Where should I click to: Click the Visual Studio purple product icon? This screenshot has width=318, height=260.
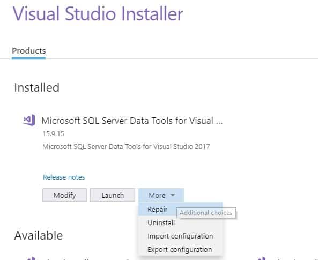click(29, 120)
